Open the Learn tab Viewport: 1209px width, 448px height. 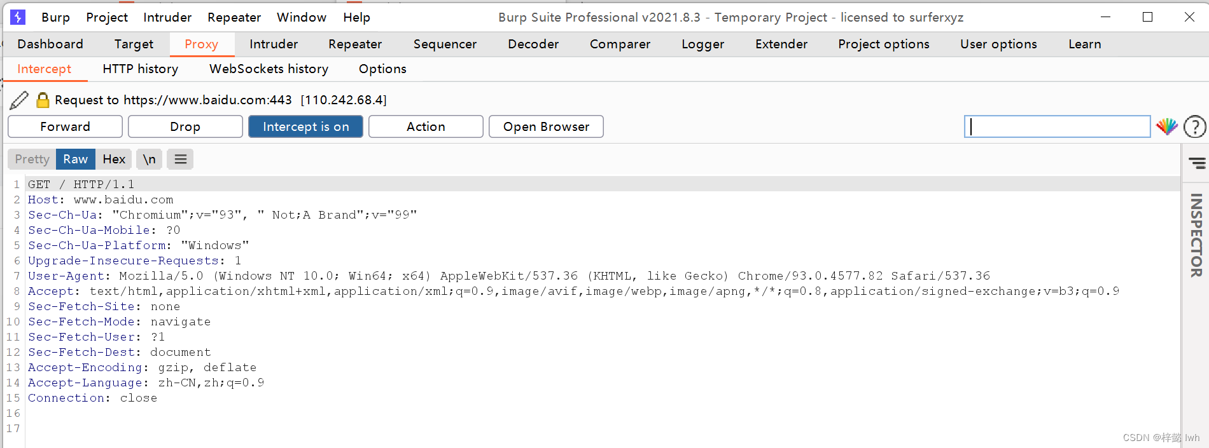pyautogui.click(x=1084, y=44)
